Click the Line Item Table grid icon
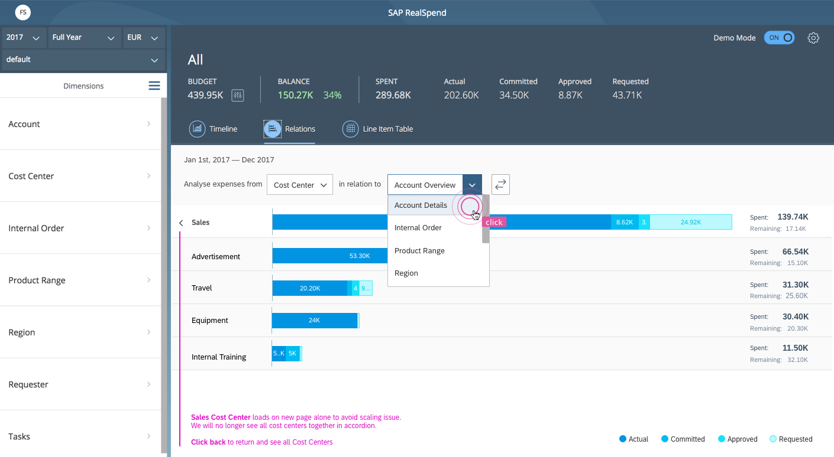Image resolution: width=834 pixels, height=457 pixels. coord(351,129)
